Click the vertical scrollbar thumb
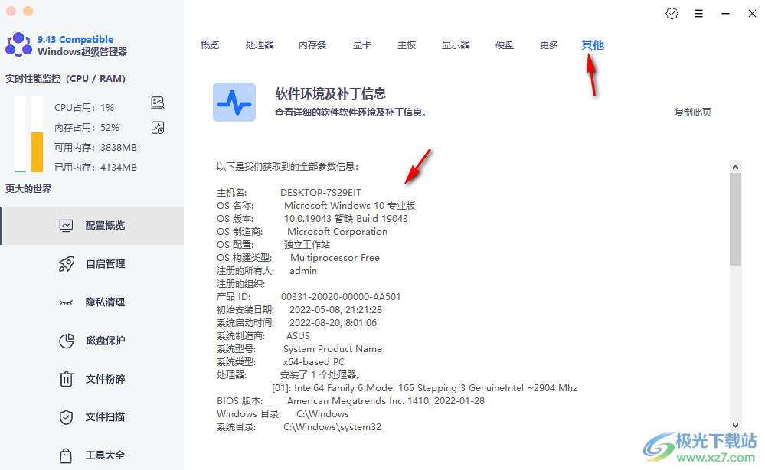This screenshot has height=470, width=765. (736, 219)
